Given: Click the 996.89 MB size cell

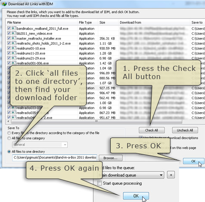Looking at the screenshot, I should [107, 73].
